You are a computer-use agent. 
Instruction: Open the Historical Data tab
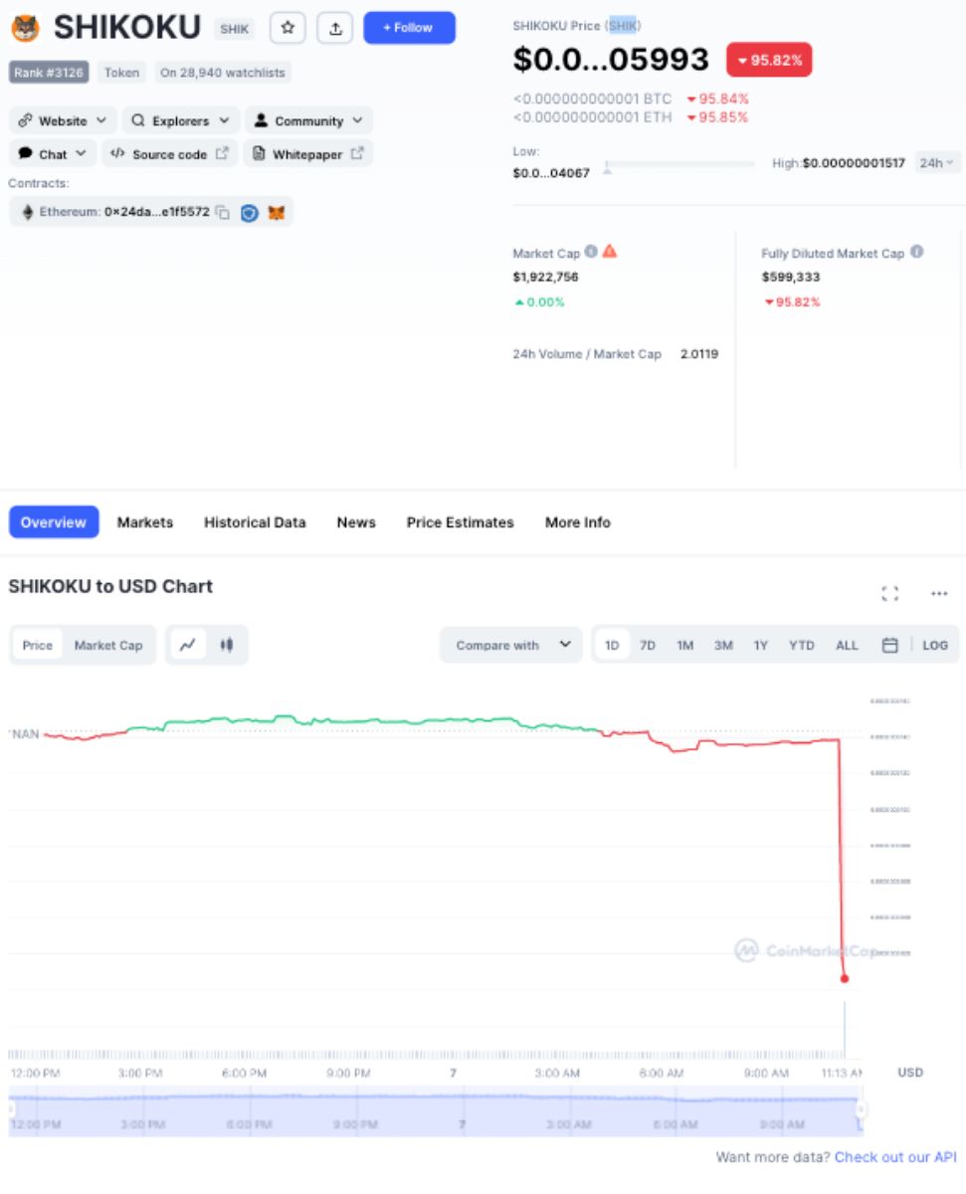pos(255,522)
